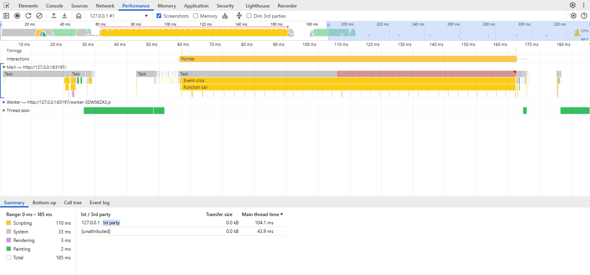
Task: Open the Sources tab
Action: click(x=79, y=6)
